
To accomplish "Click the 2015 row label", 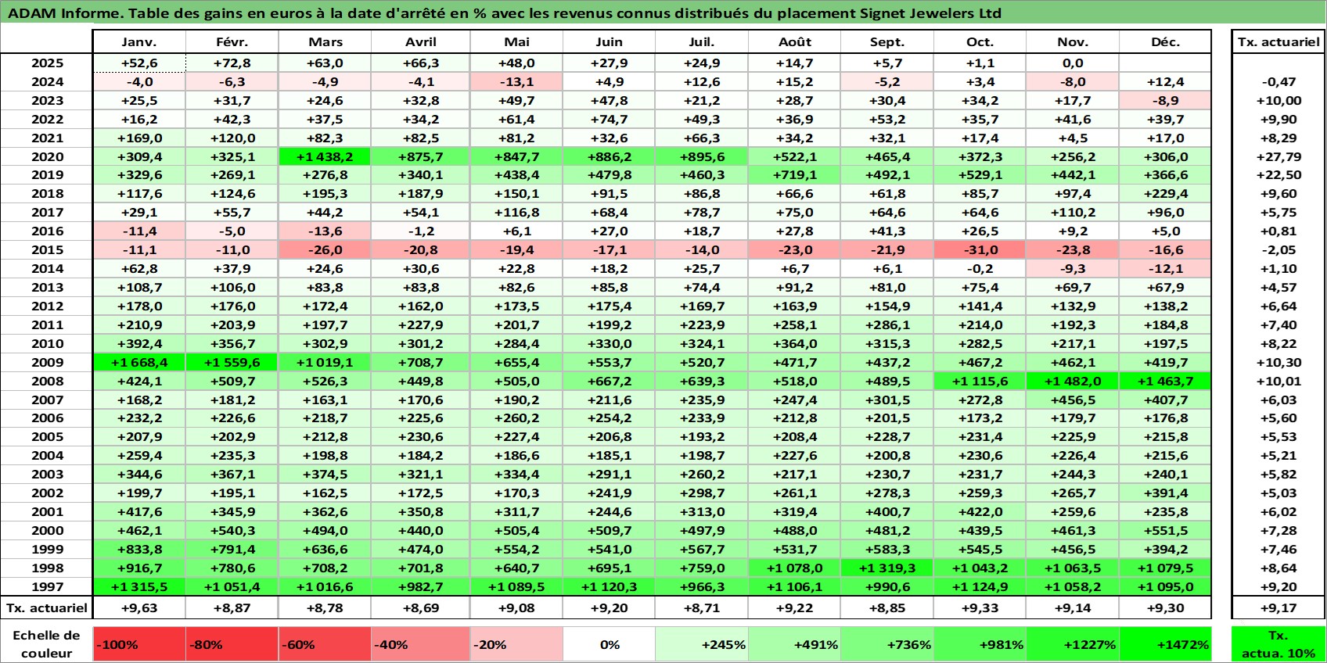I will (47, 250).
